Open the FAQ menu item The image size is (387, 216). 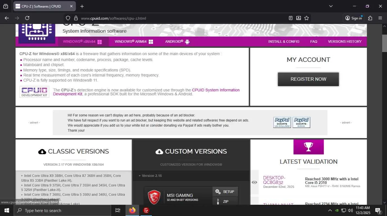(314, 42)
